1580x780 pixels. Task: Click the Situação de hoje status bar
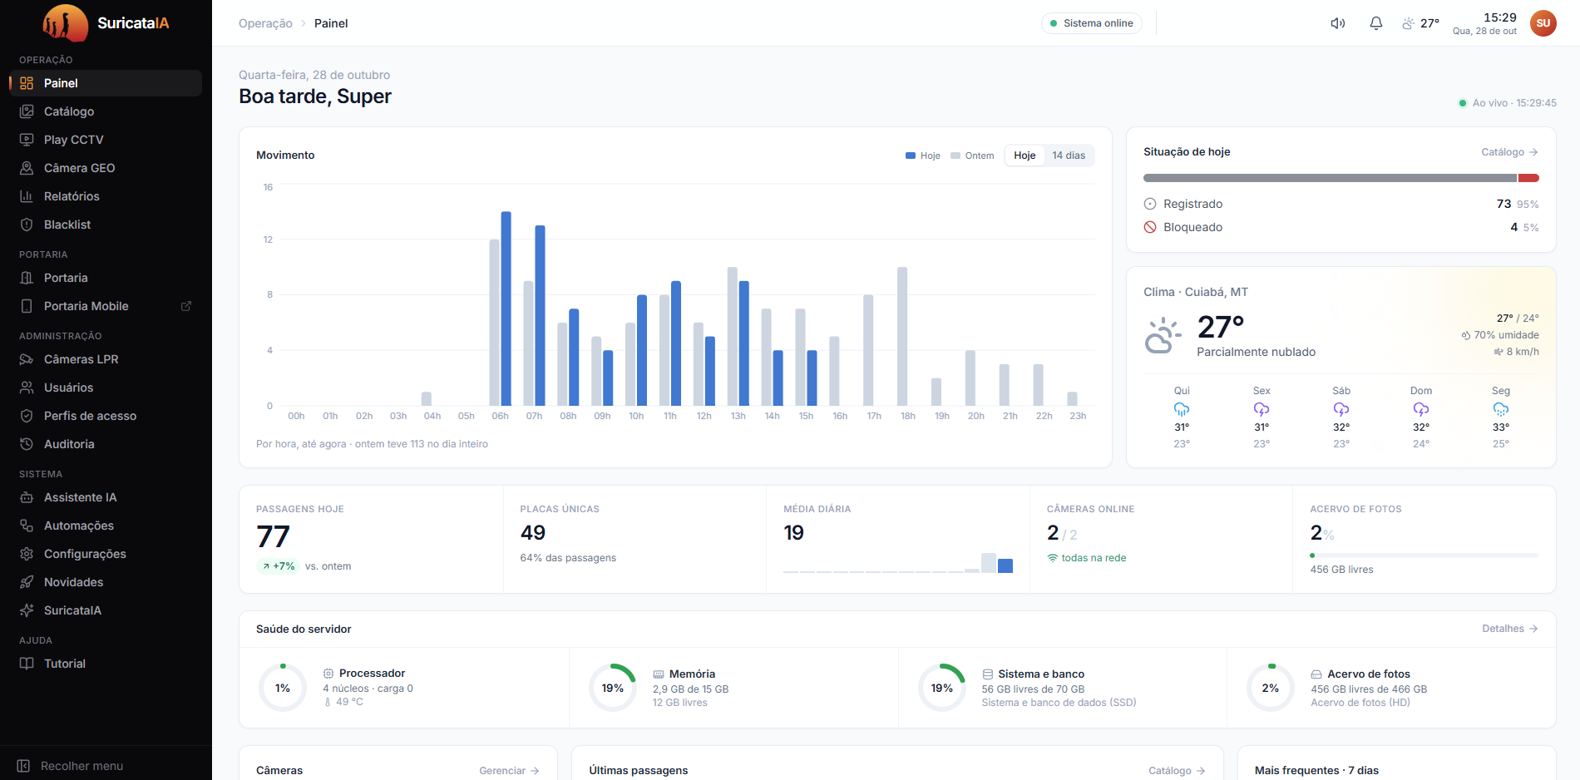1341,178
